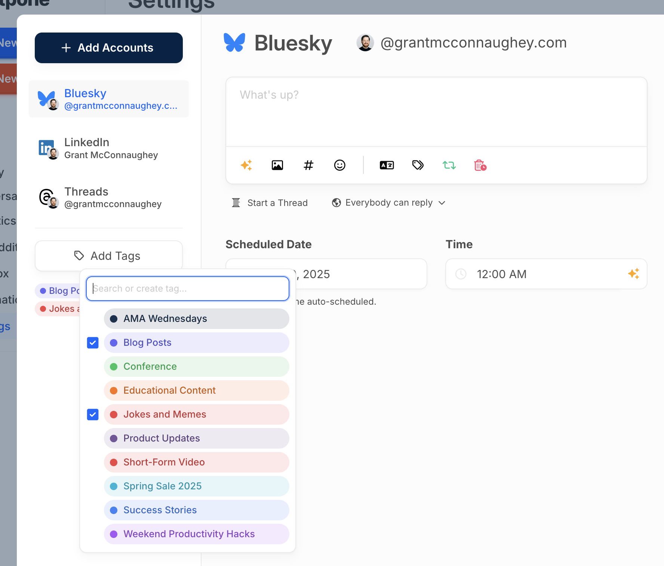Click the thread lines icon beside Start a Thread
Viewport: 664px width, 566px height.
tap(236, 203)
